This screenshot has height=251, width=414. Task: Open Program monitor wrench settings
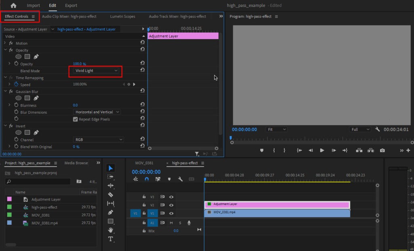377,130
